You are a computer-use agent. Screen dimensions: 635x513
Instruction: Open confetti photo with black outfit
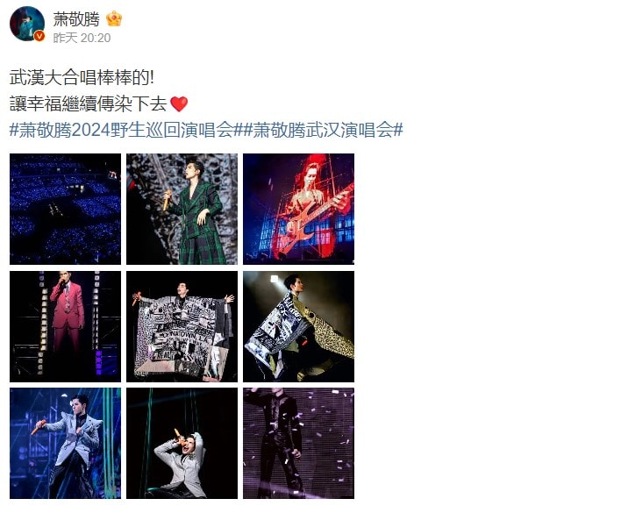point(298,443)
